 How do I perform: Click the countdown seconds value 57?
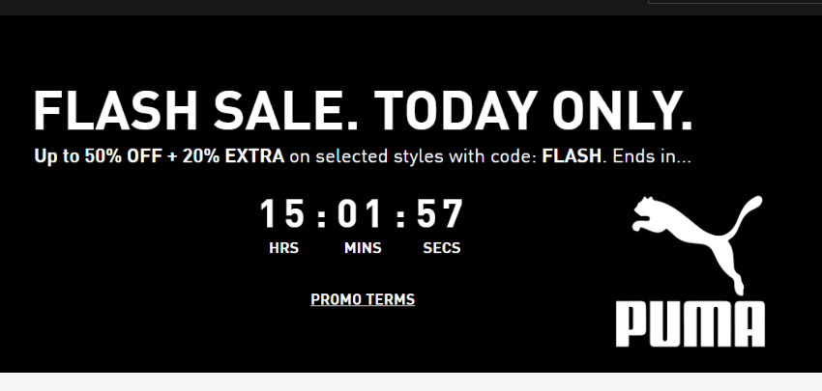pyautogui.click(x=441, y=214)
